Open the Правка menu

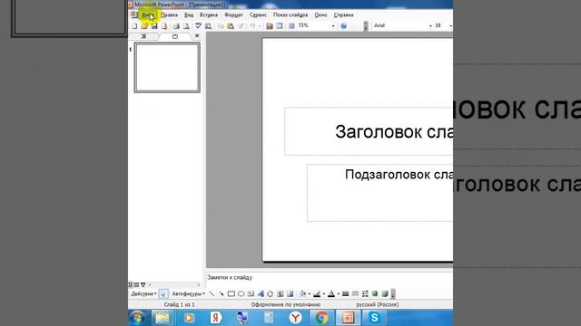(169, 15)
